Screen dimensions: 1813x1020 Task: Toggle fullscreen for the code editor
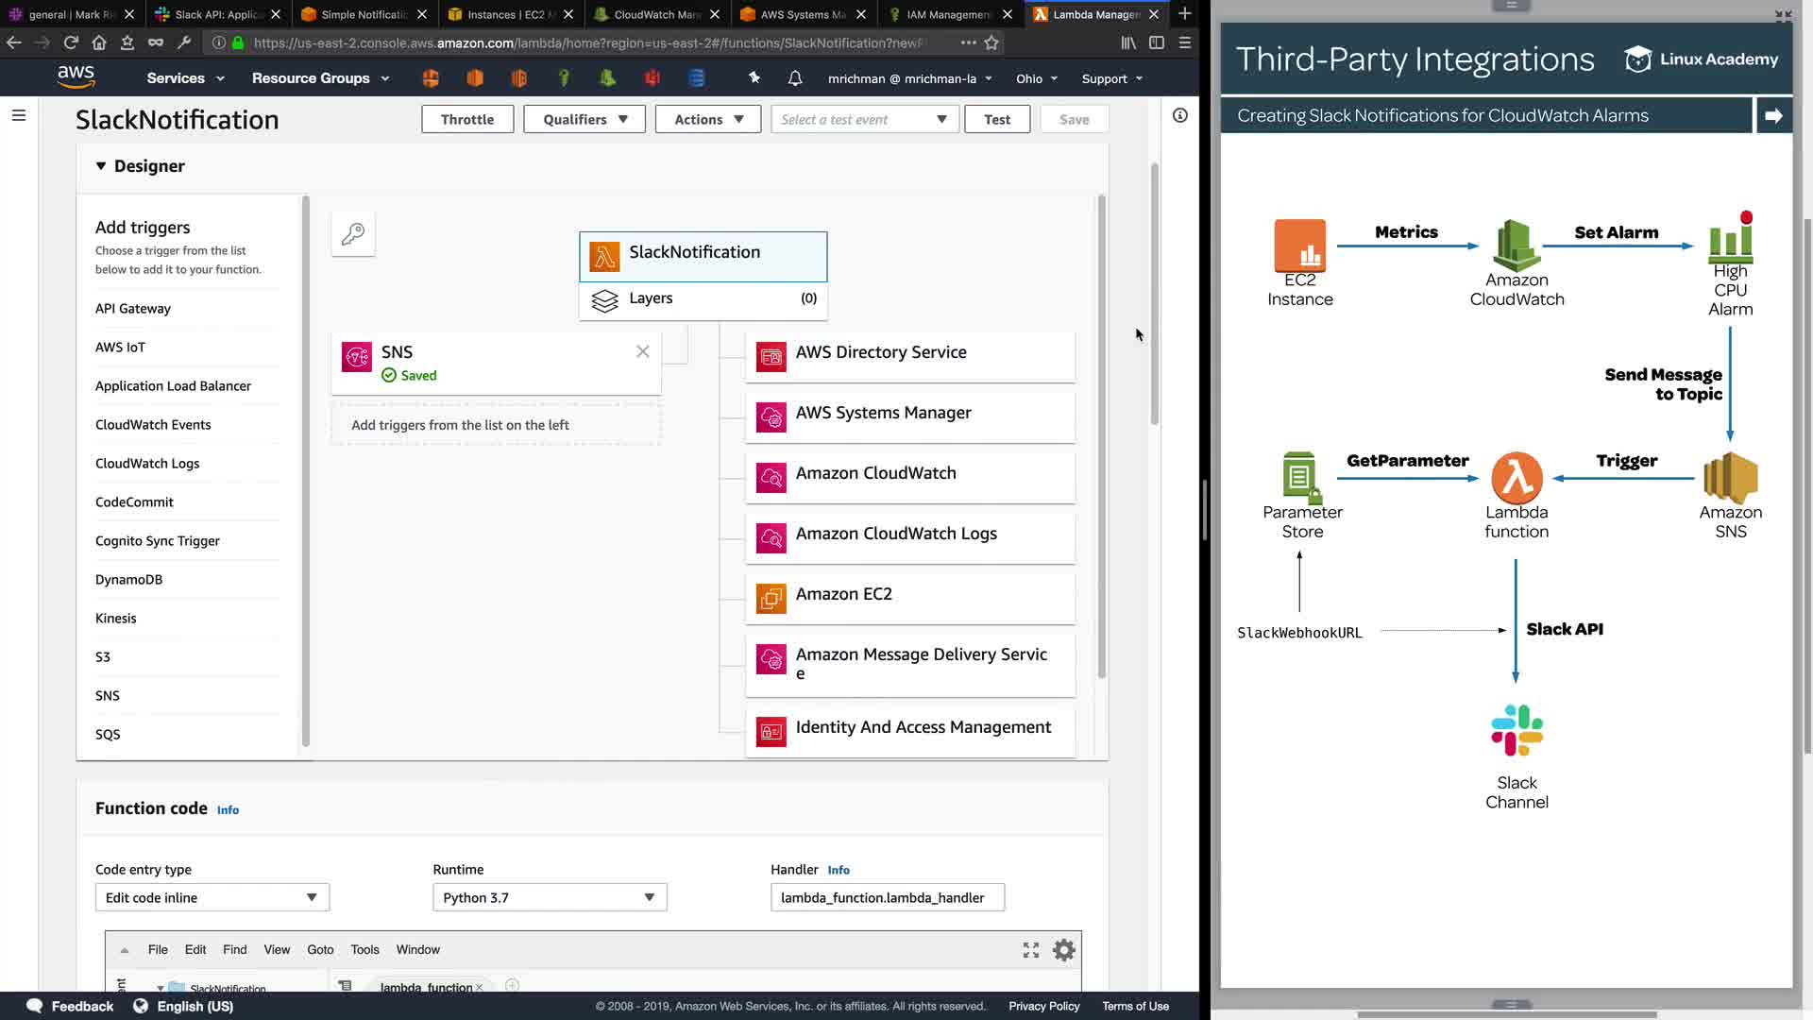1031,950
